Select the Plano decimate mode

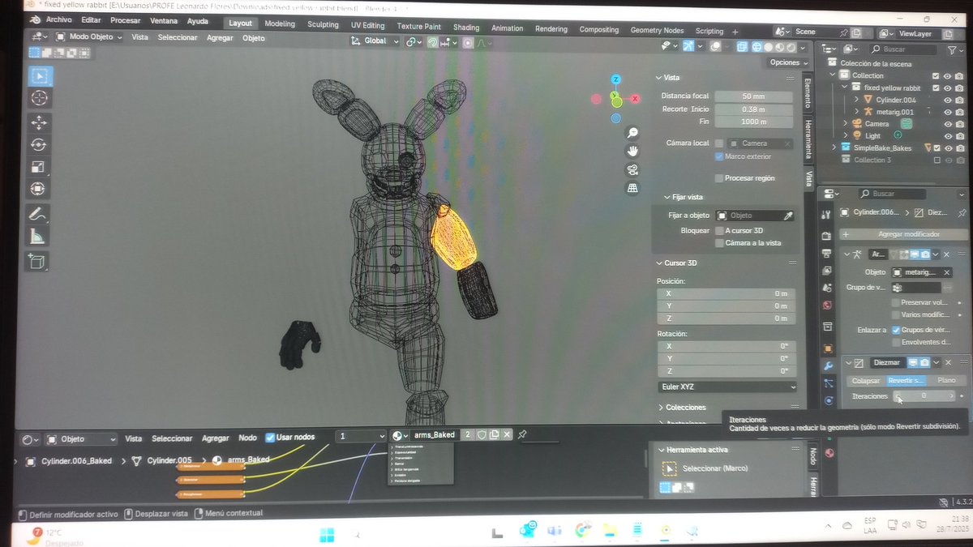pyautogui.click(x=946, y=380)
